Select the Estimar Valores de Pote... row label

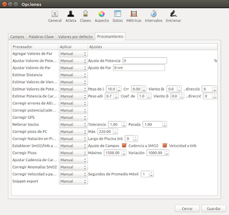click(35, 89)
